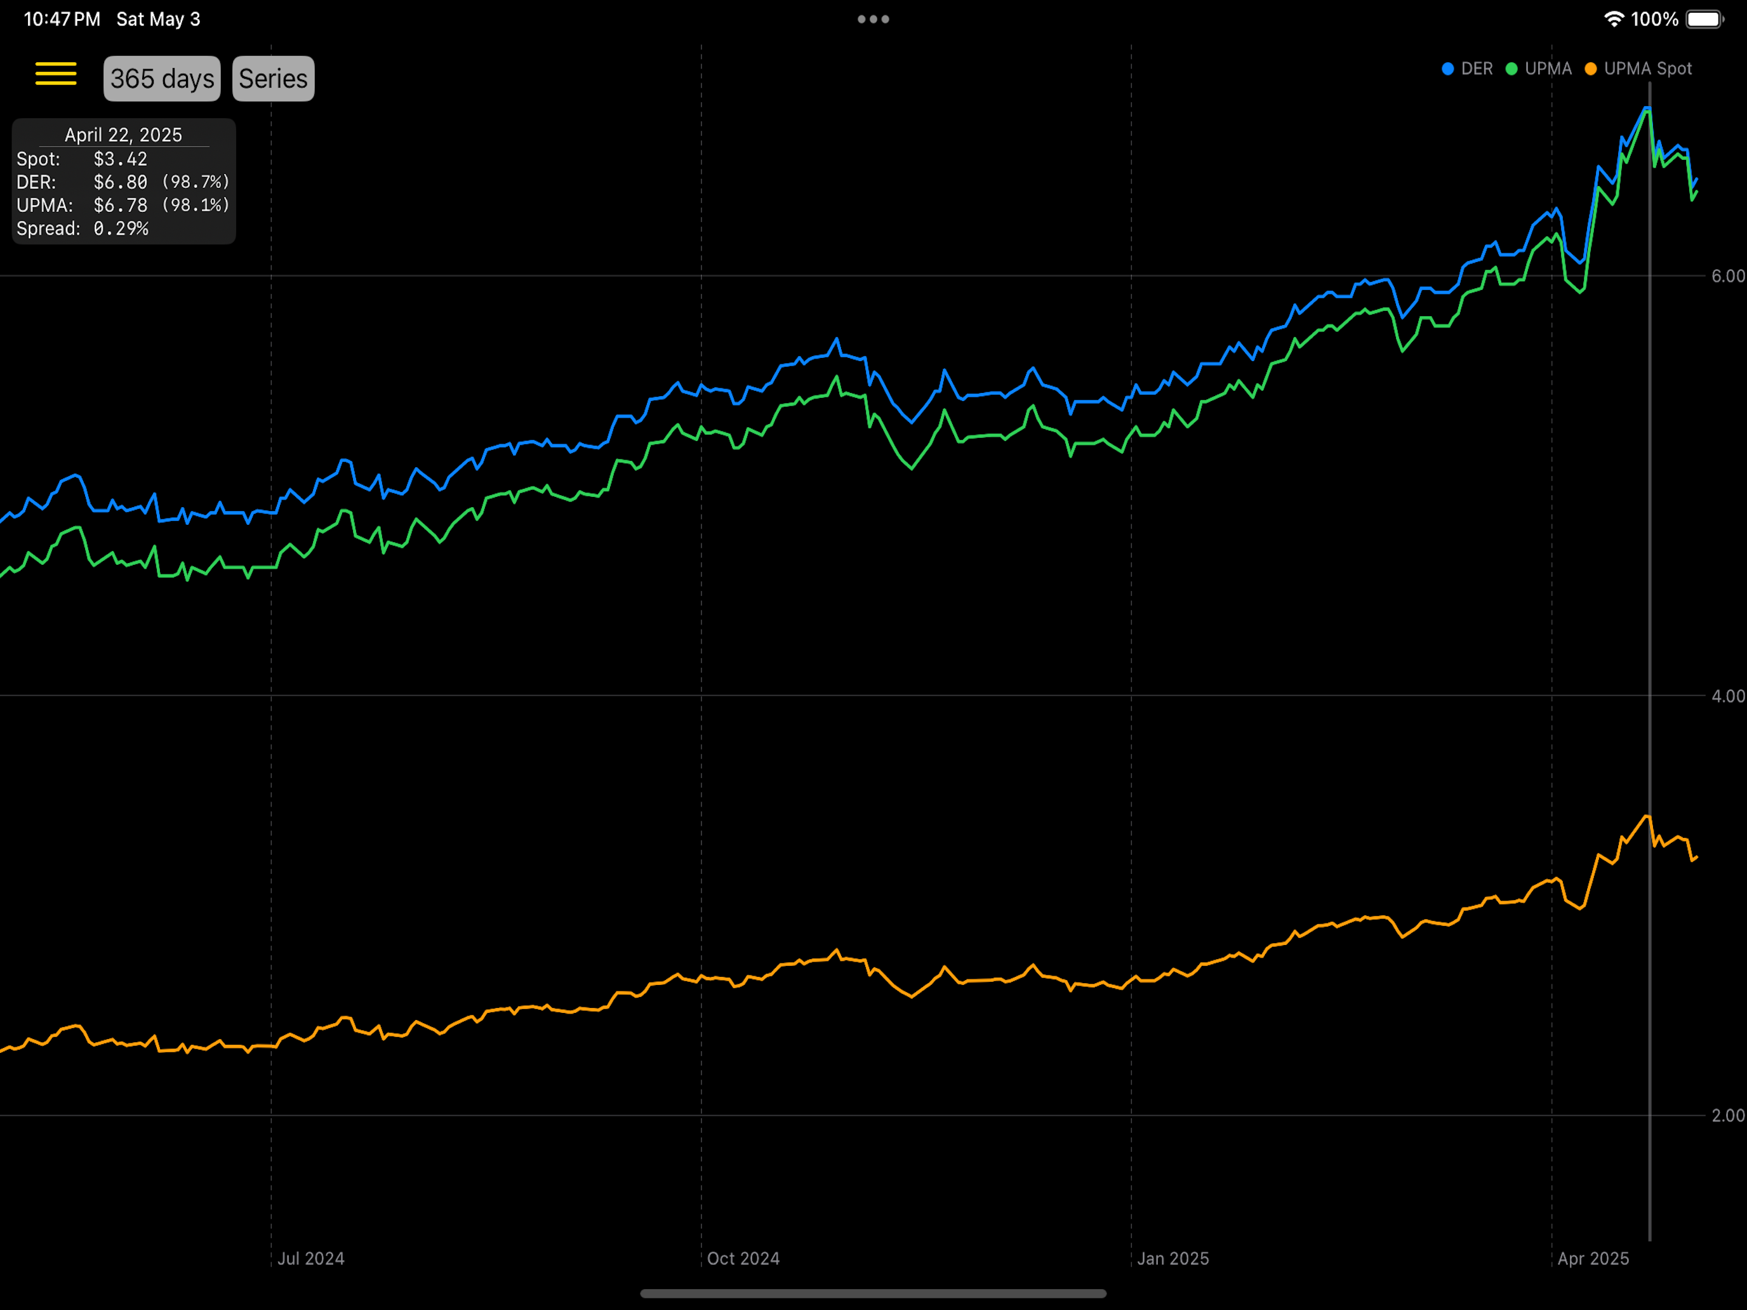The width and height of the screenshot is (1747, 1310).
Task: Click the Spread 0.29% value
Action: [x=121, y=228]
